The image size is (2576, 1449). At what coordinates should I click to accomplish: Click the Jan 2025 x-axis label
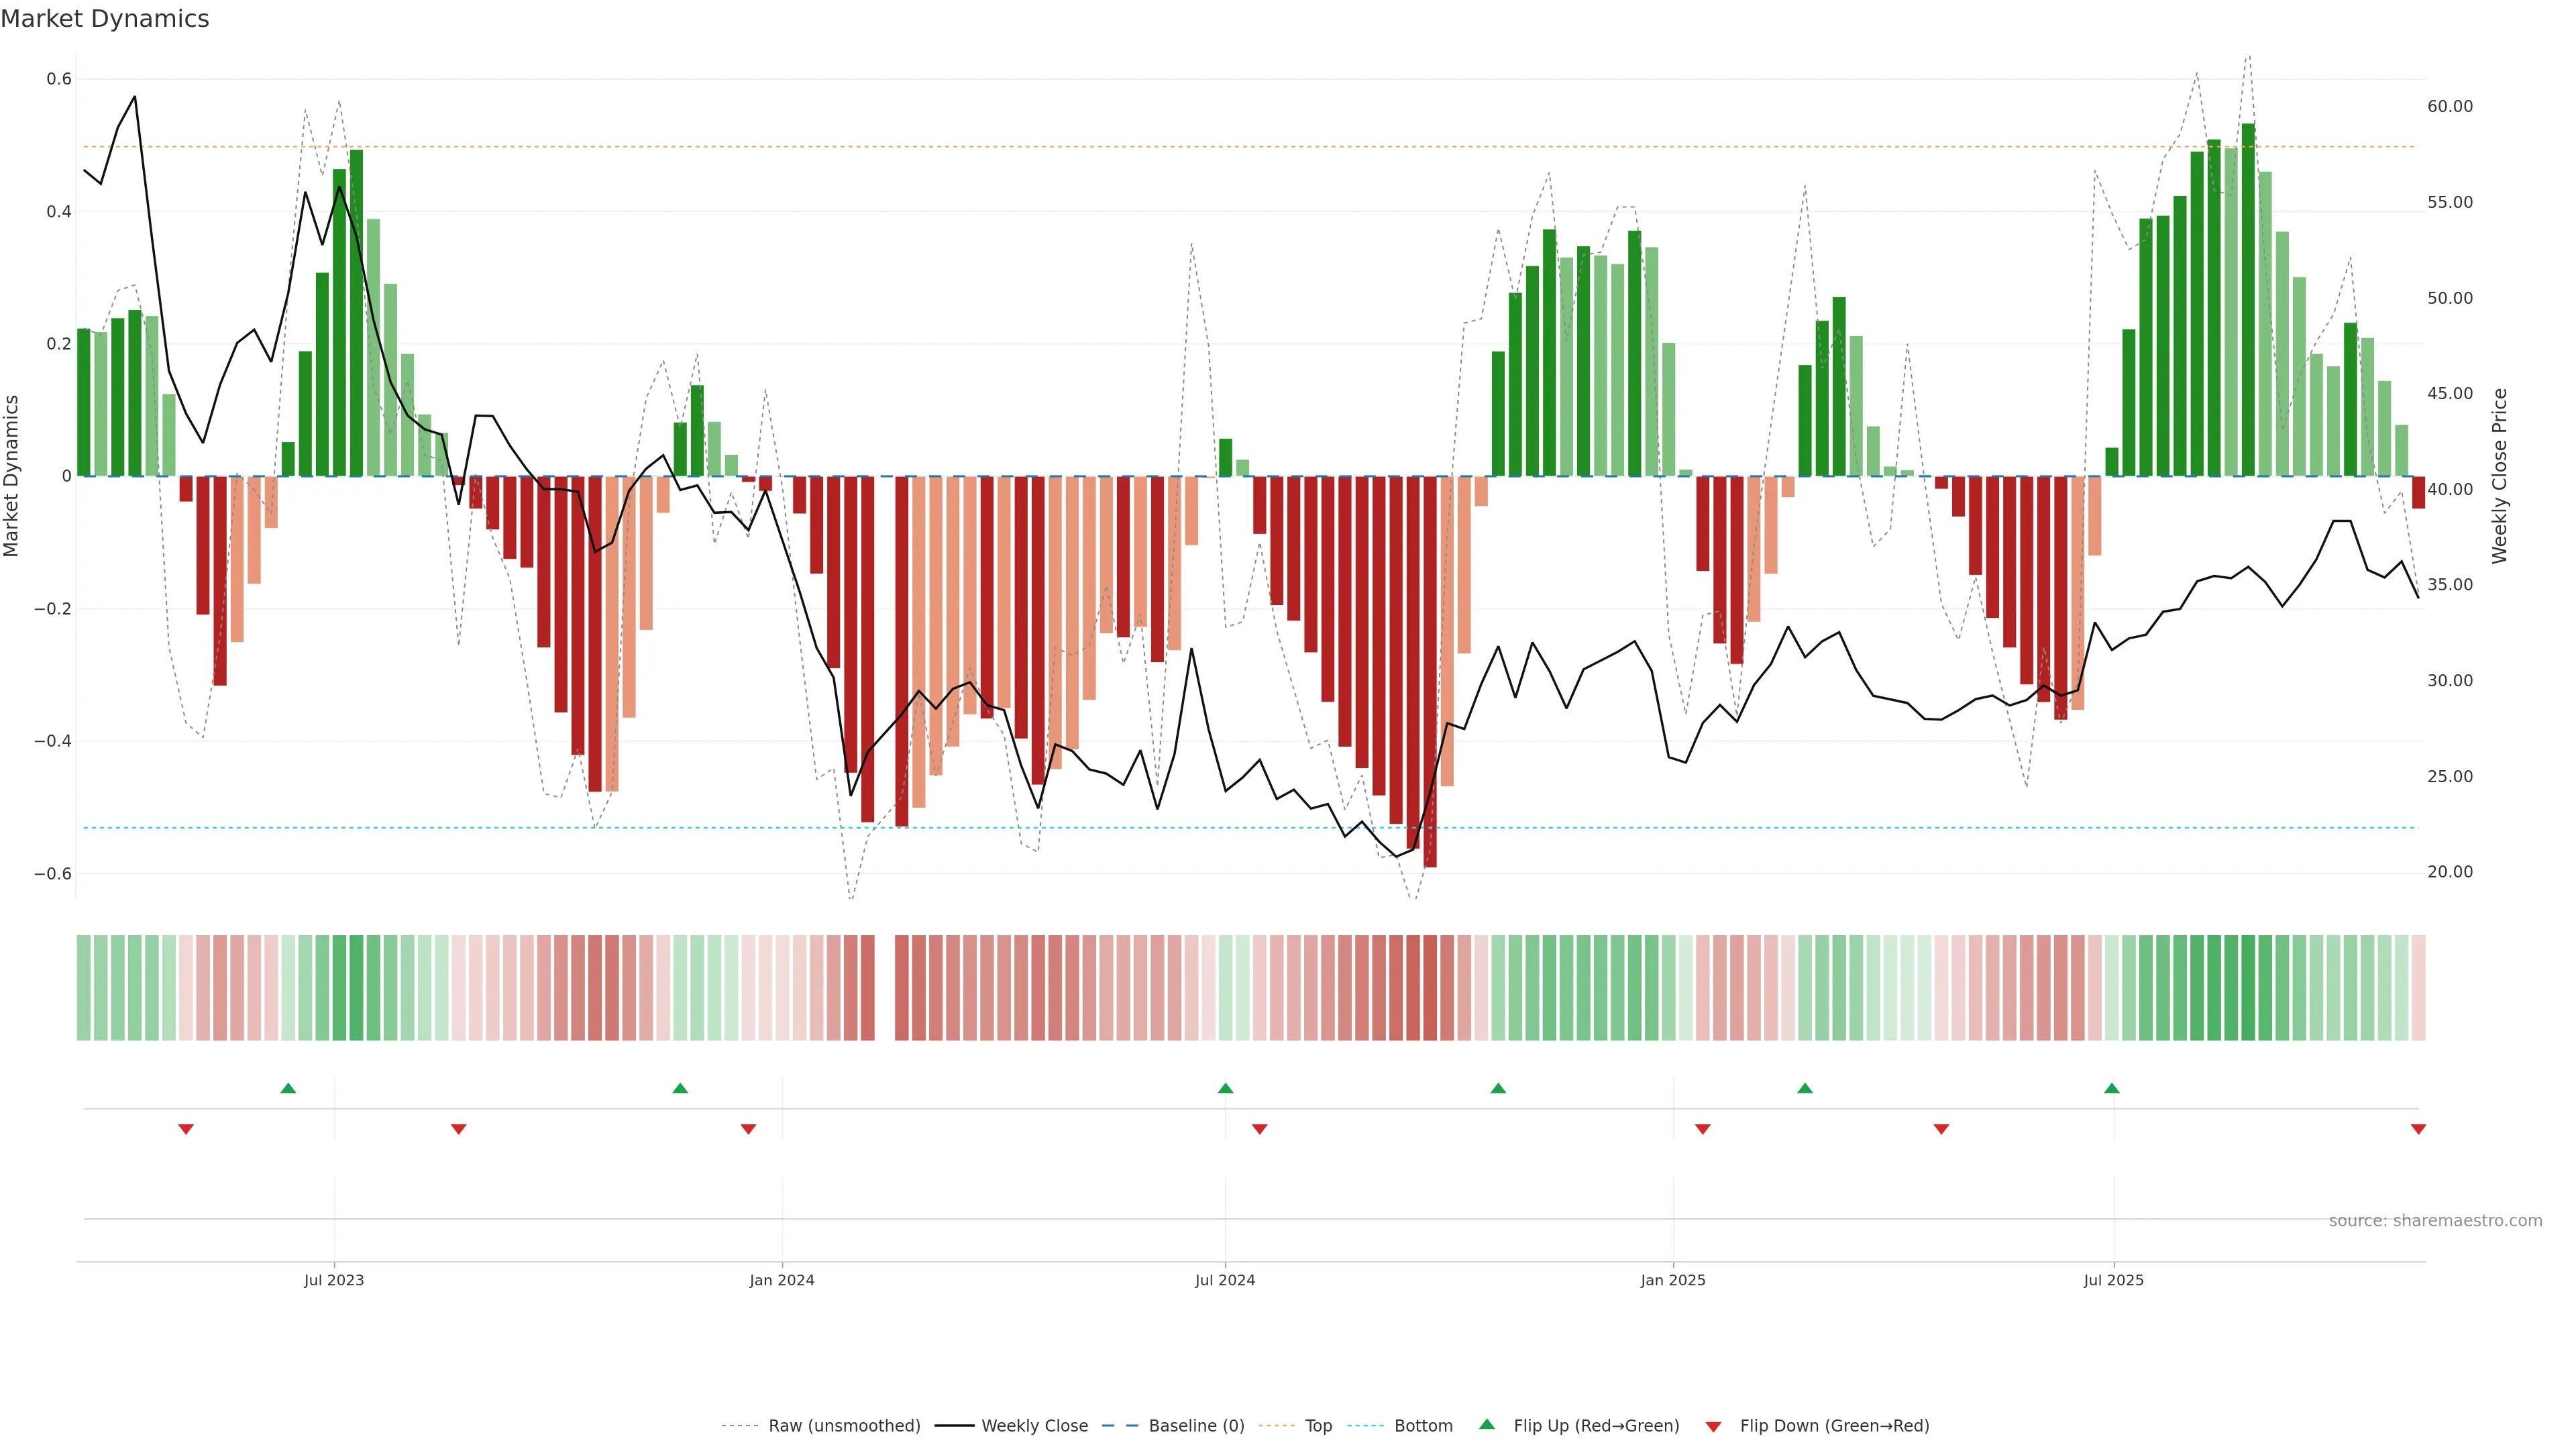pos(1673,1280)
